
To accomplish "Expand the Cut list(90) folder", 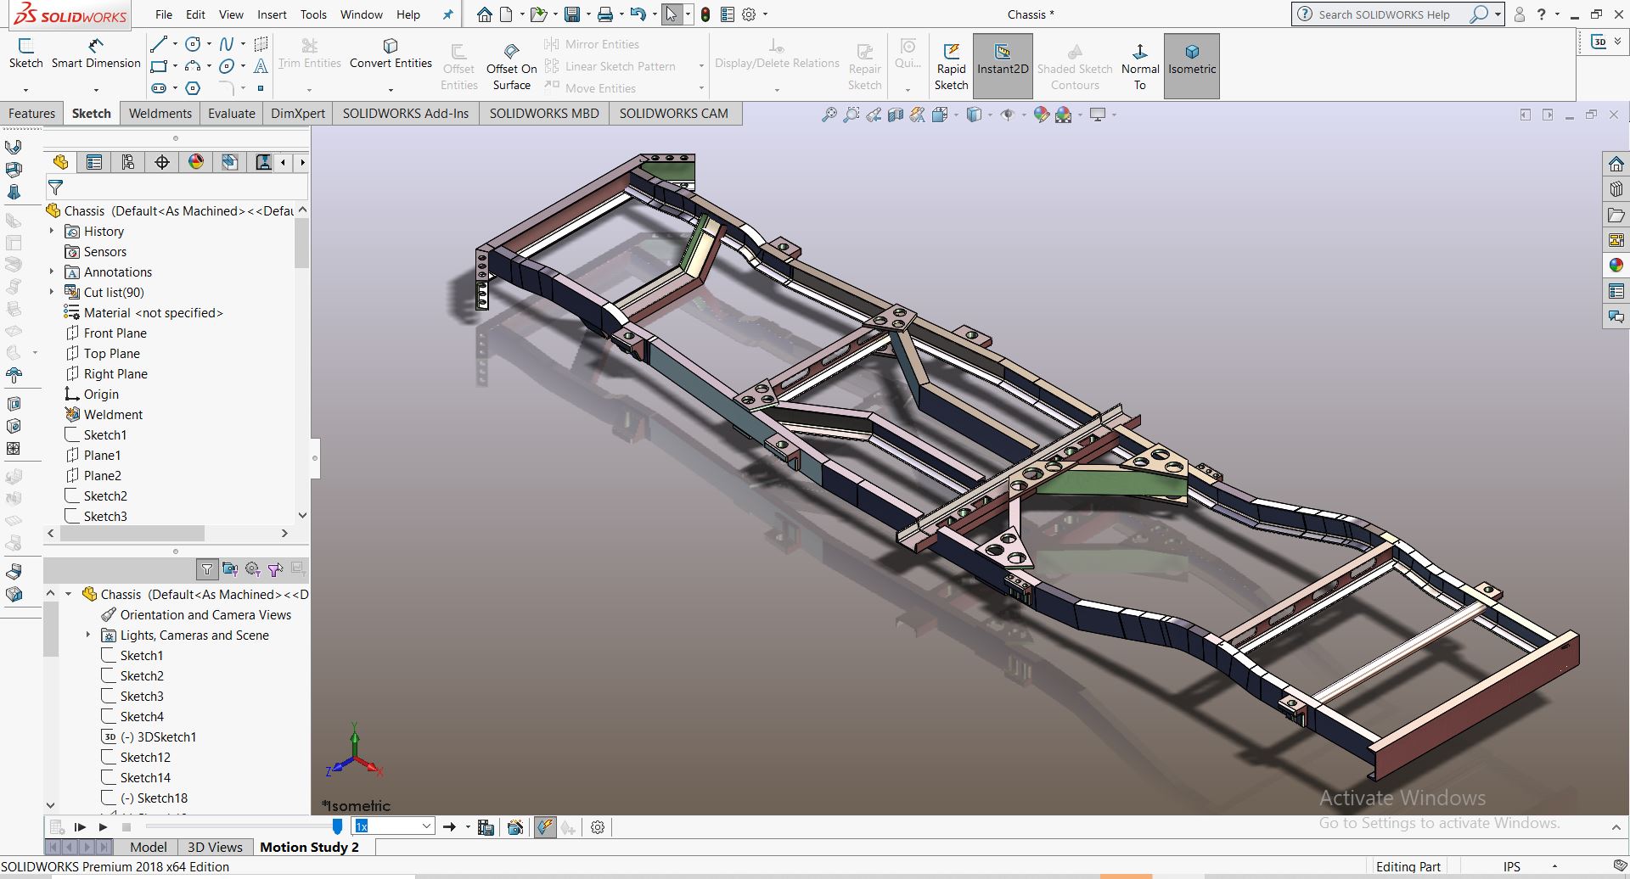I will 52,292.
